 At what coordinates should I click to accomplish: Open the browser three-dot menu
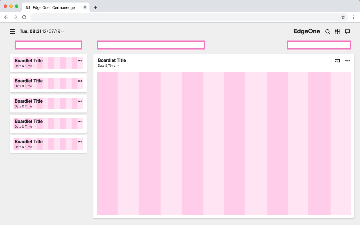click(354, 17)
